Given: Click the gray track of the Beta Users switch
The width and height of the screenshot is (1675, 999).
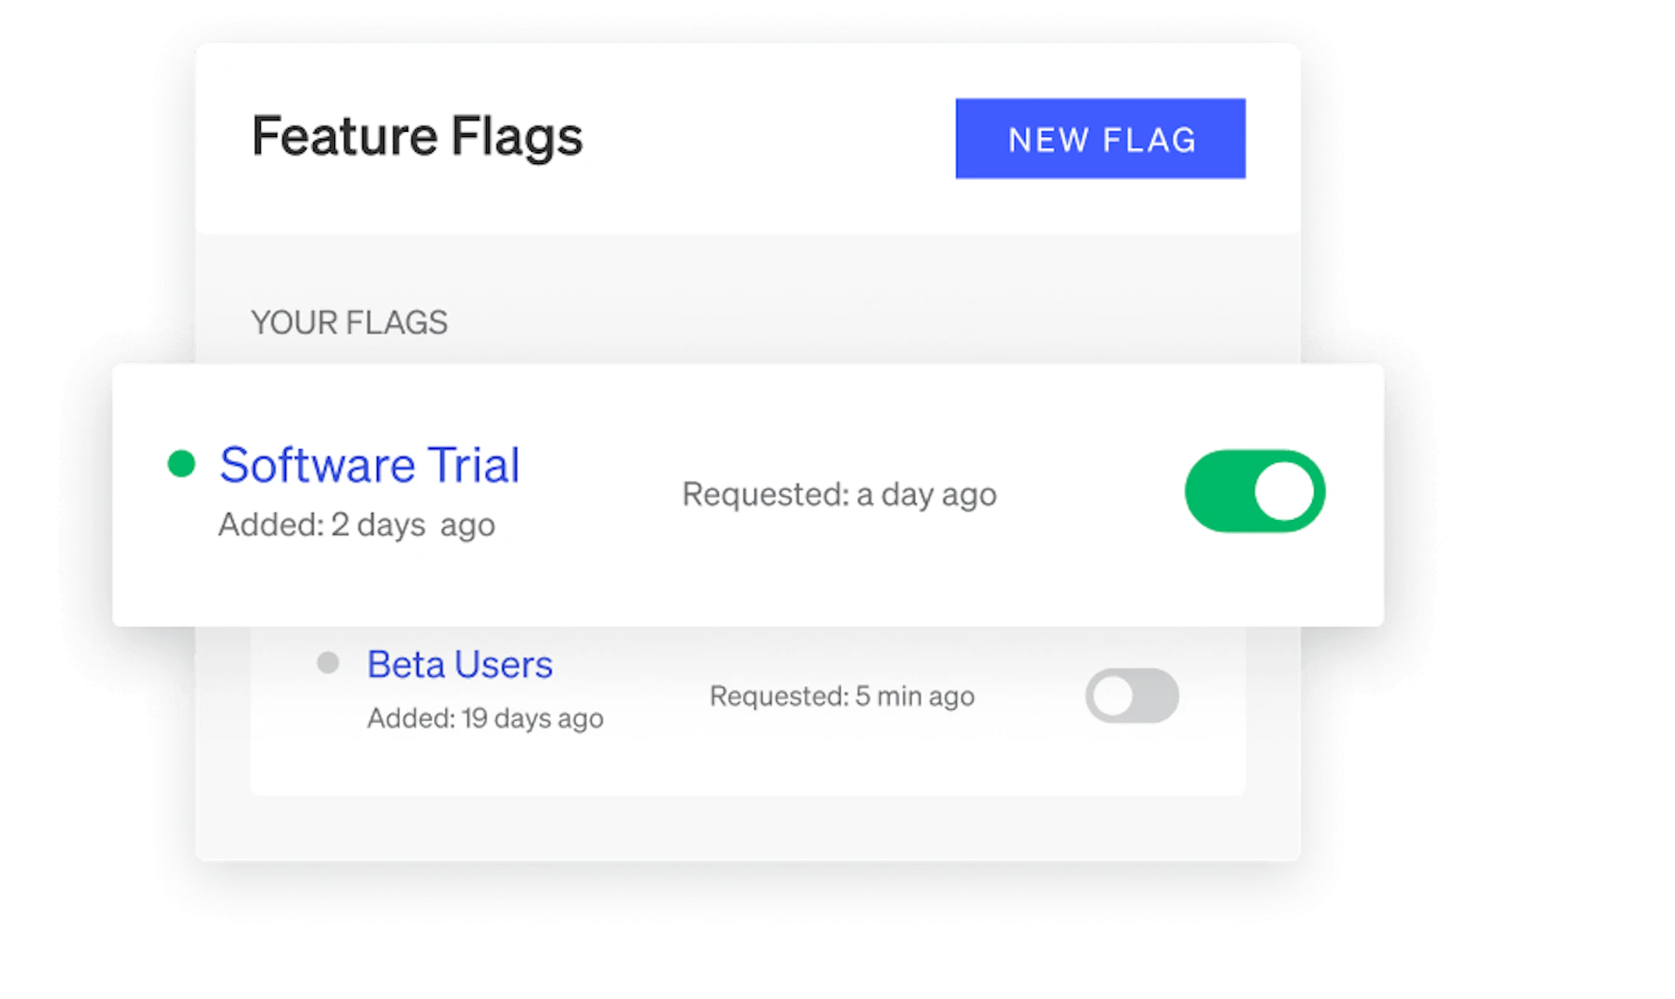Looking at the screenshot, I should (x=1156, y=696).
